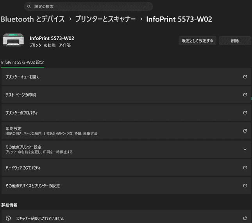The image size is (252, 223).
Task: Click the search magnifier icon
Action: pos(29,6)
